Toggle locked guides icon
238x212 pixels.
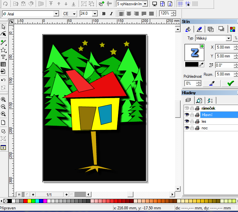point(188,4)
